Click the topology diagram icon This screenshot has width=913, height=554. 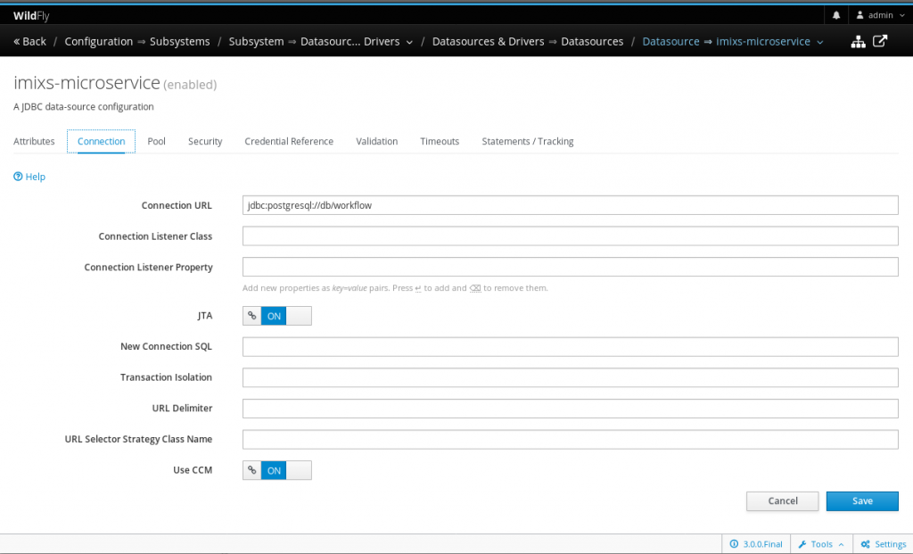coord(858,41)
